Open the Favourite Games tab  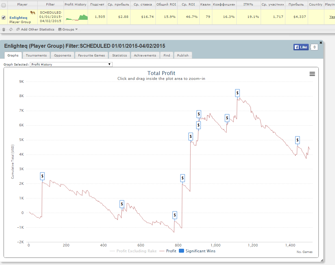92,55
